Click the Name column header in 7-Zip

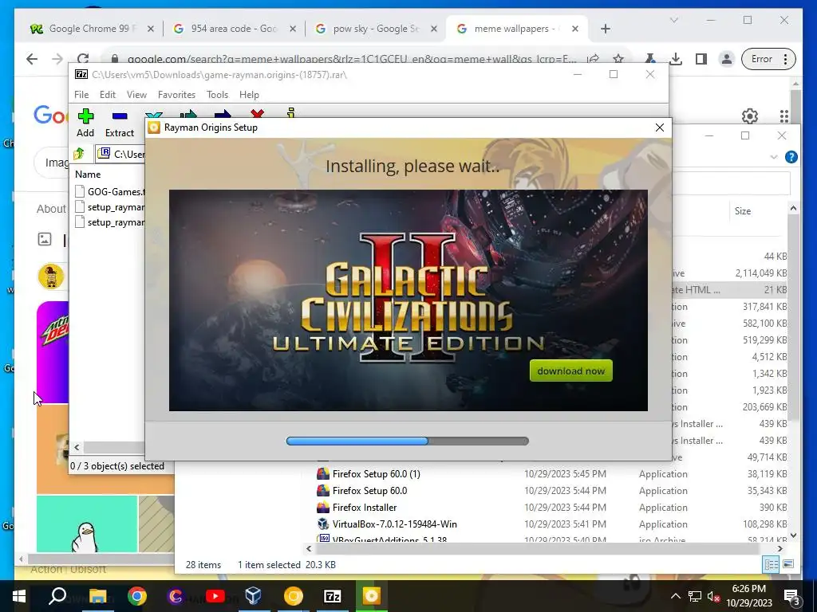[88, 175]
